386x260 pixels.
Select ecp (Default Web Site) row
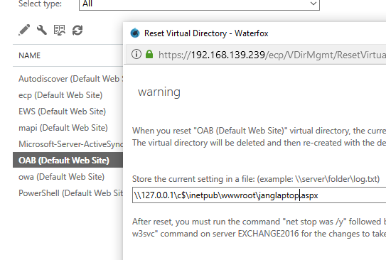(x=68, y=95)
